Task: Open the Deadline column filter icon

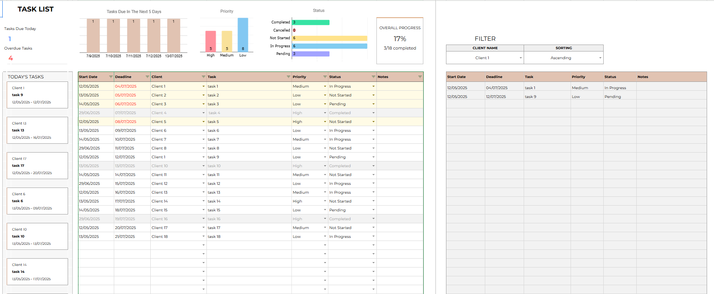Action: point(147,77)
